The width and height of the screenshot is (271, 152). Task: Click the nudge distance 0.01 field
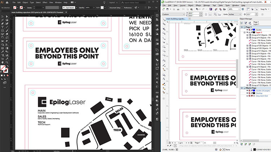coord(251,14)
